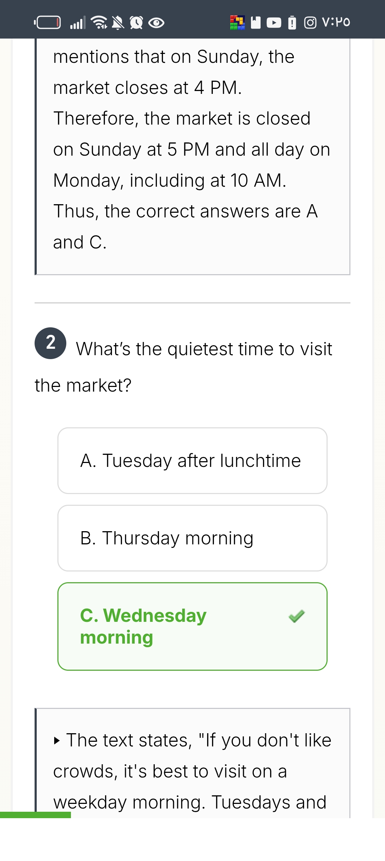The image size is (385, 861).
Task: Collapse the "The text states" explanation triangle
Action: pos(57,740)
